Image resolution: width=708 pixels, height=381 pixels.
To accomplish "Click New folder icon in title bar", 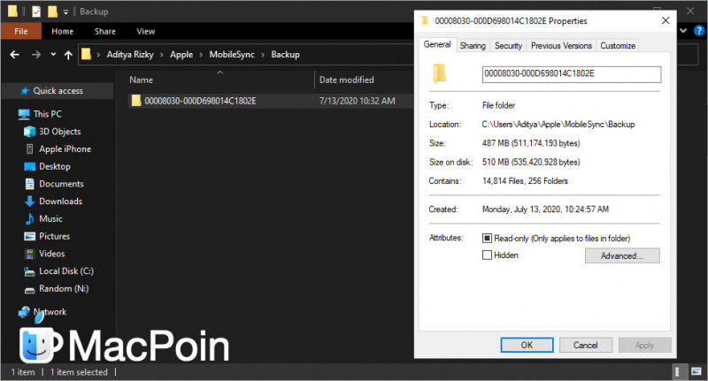I will tap(52, 11).
